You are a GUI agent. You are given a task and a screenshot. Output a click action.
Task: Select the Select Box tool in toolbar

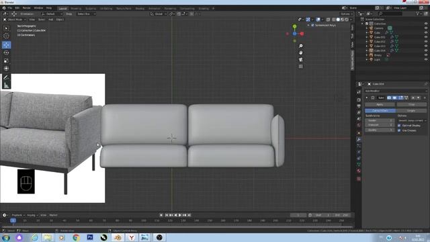(6, 28)
